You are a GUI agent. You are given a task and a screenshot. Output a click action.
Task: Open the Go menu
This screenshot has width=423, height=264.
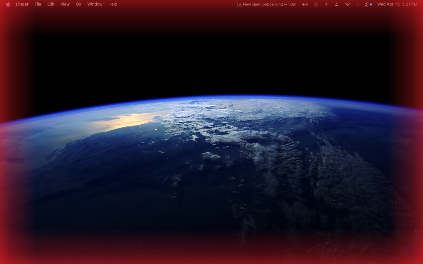coord(78,4)
